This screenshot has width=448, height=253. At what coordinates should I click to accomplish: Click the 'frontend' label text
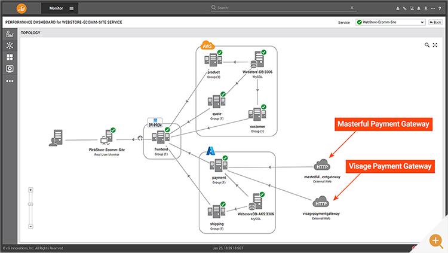pos(161,149)
